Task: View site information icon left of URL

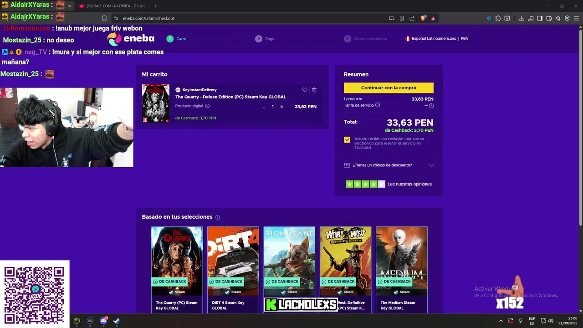Action: 116,18
